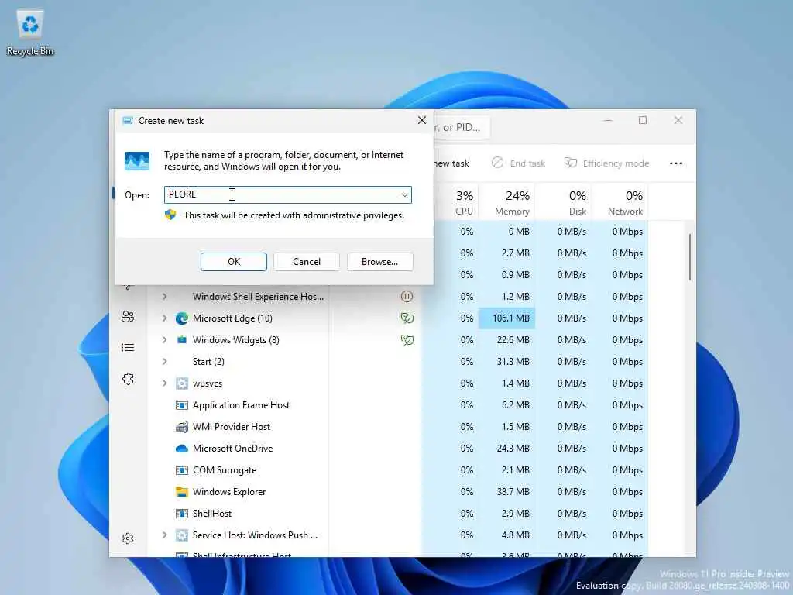This screenshot has height=595, width=793.
Task: Click the Microsoft OneDrive cloud icon
Action: 181,449
